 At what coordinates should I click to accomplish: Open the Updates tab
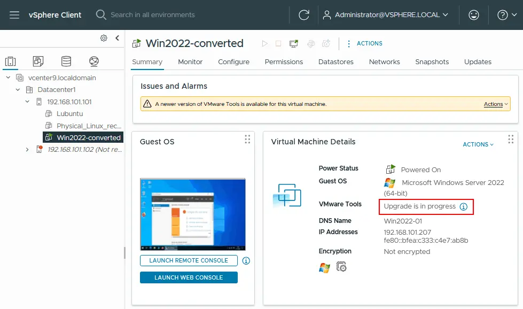478,61
